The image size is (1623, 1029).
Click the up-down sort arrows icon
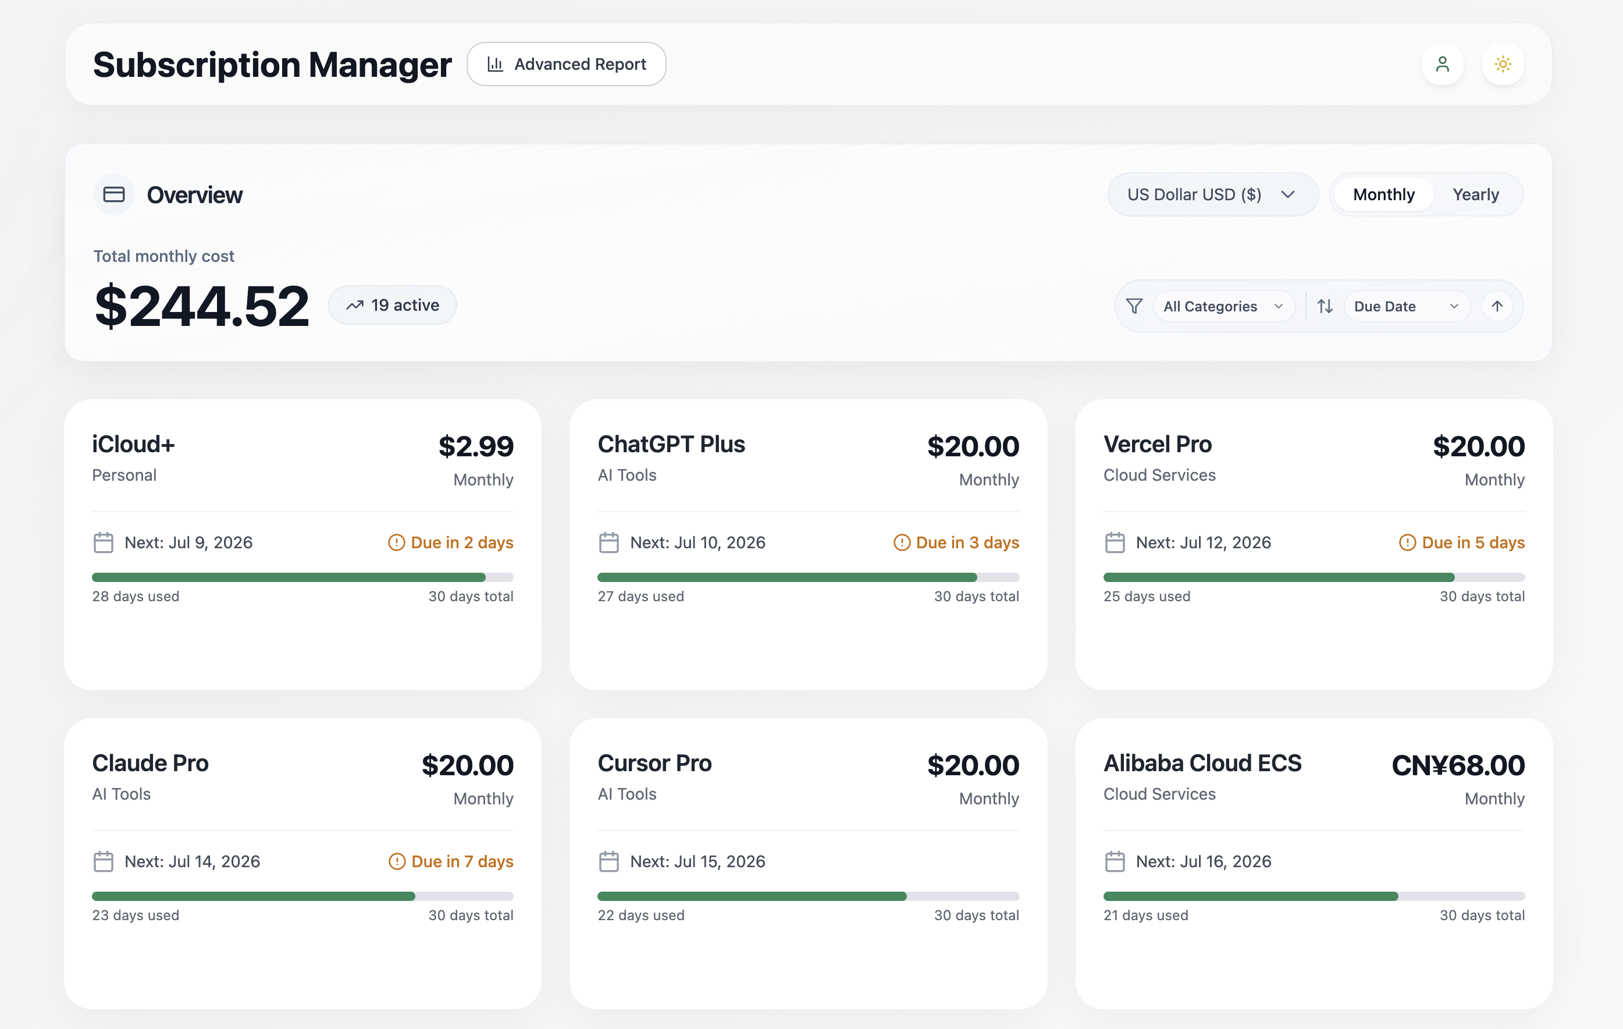1325,306
